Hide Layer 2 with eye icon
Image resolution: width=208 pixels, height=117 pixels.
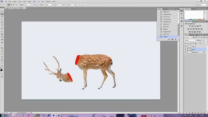[186, 46]
